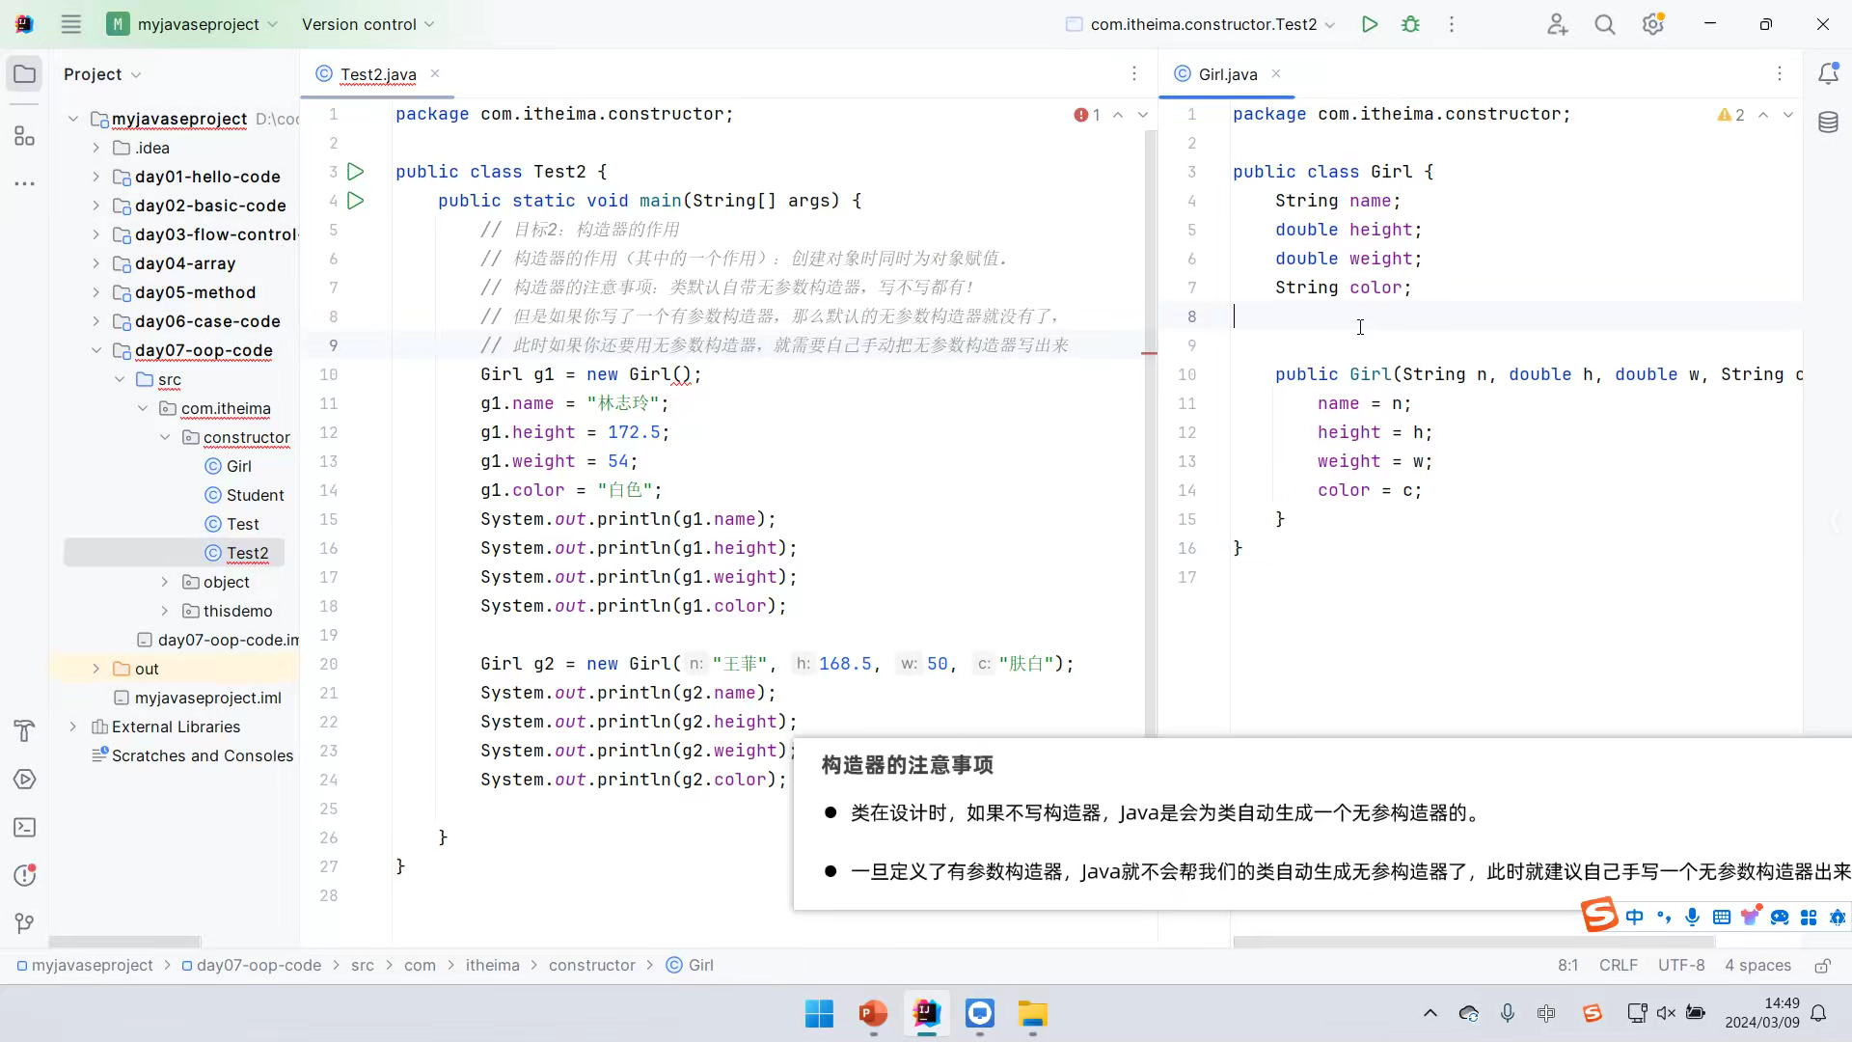
Task: Open the Terminal tool window
Action: click(x=25, y=828)
